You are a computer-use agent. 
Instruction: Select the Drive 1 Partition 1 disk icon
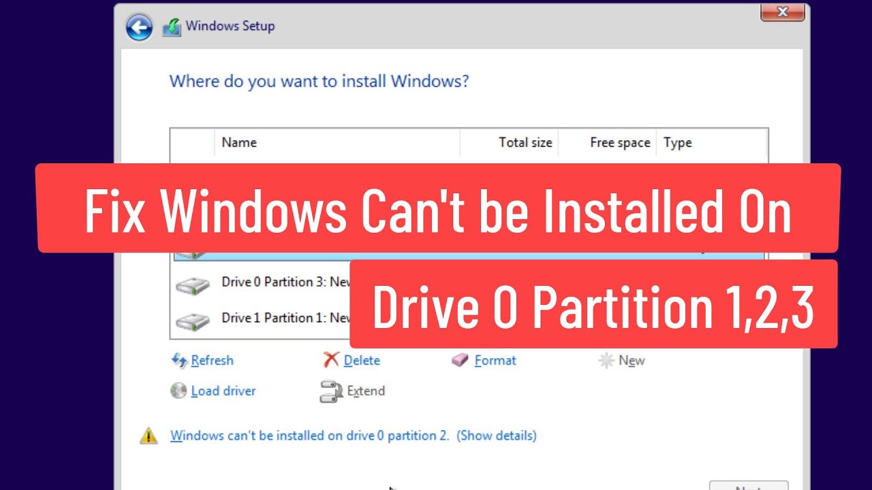click(x=193, y=321)
